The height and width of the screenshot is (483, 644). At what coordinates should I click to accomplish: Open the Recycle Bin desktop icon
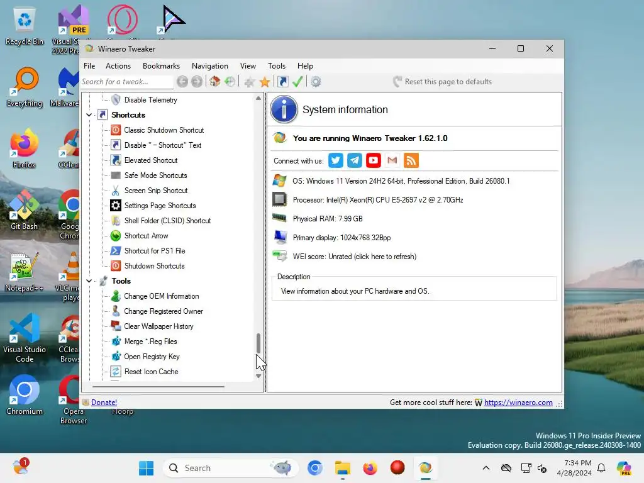coord(25,26)
